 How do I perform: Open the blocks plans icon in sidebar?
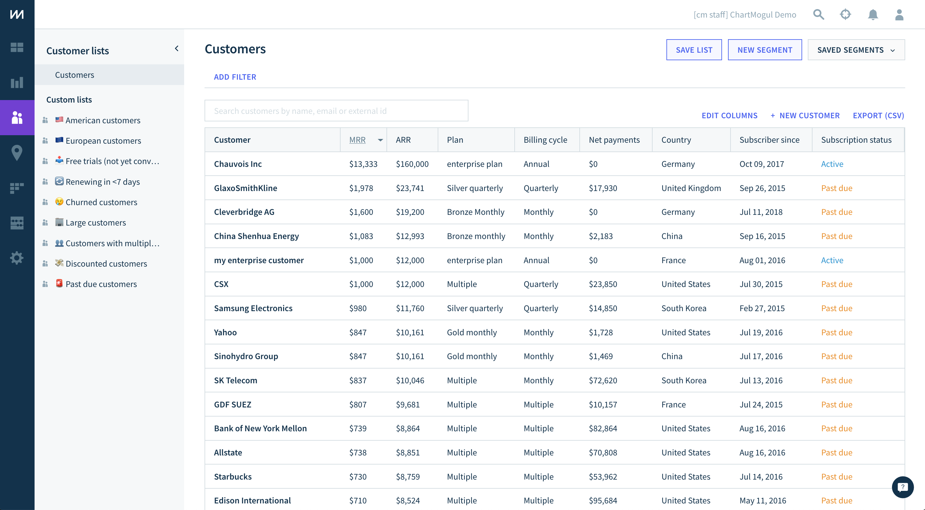click(x=17, y=188)
